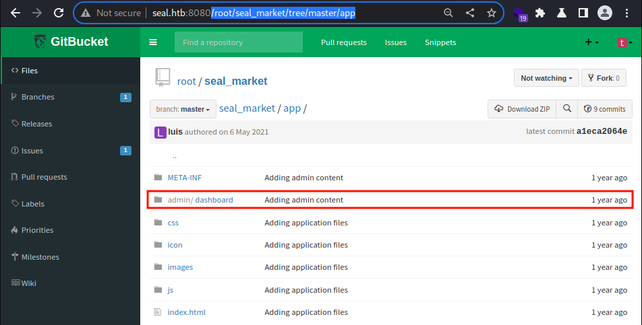Open Issues in the top navbar
This screenshot has width=642, height=325.
[395, 42]
